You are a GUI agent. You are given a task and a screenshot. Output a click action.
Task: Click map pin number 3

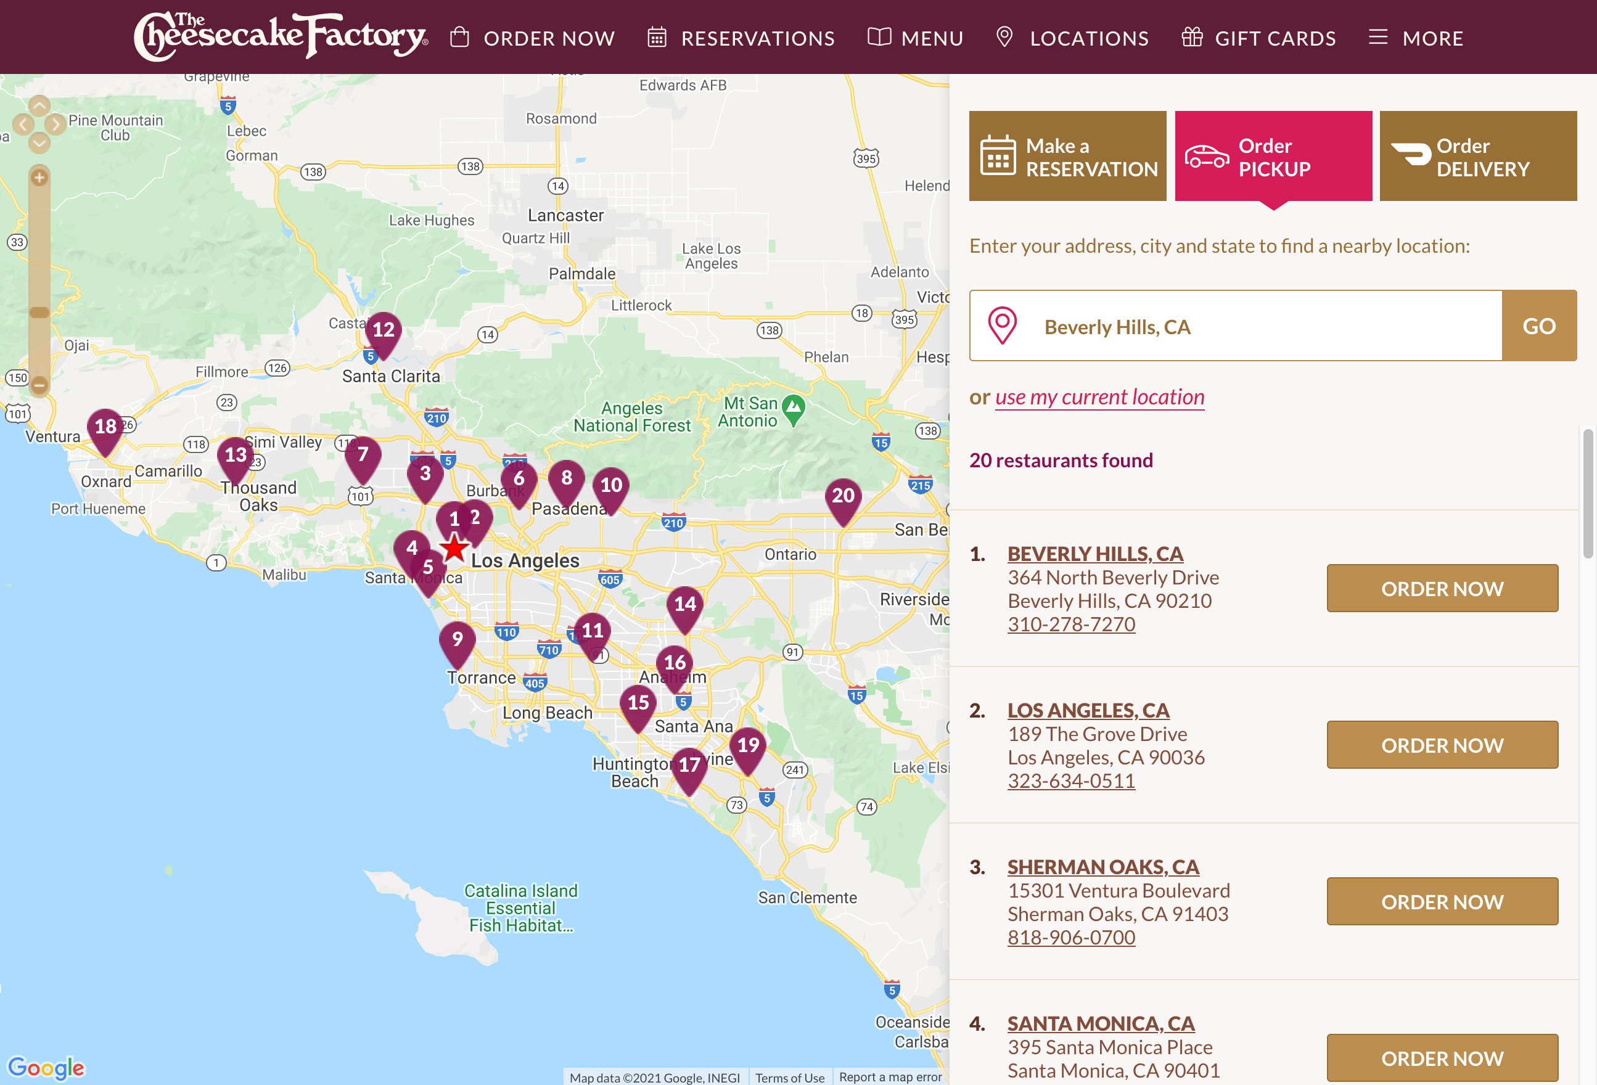[425, 478]
